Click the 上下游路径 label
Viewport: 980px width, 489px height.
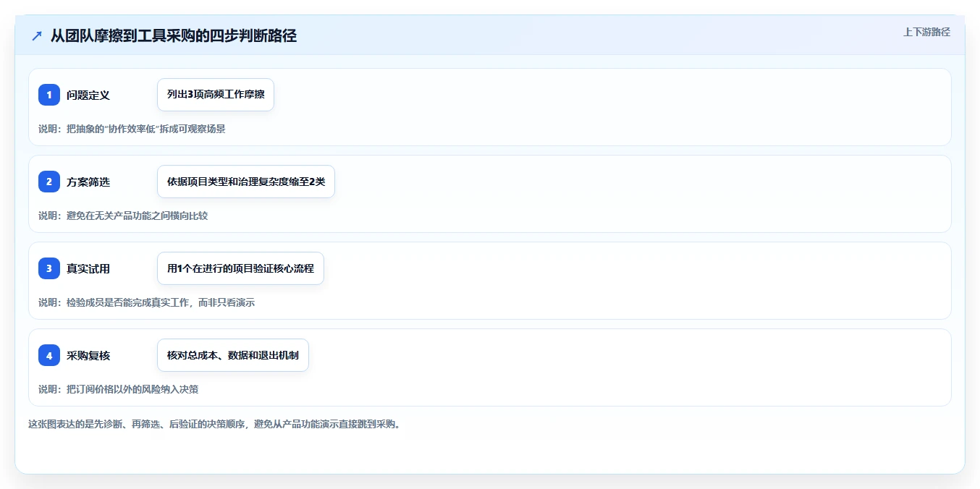pyautogui.click(x=926, y=32)
